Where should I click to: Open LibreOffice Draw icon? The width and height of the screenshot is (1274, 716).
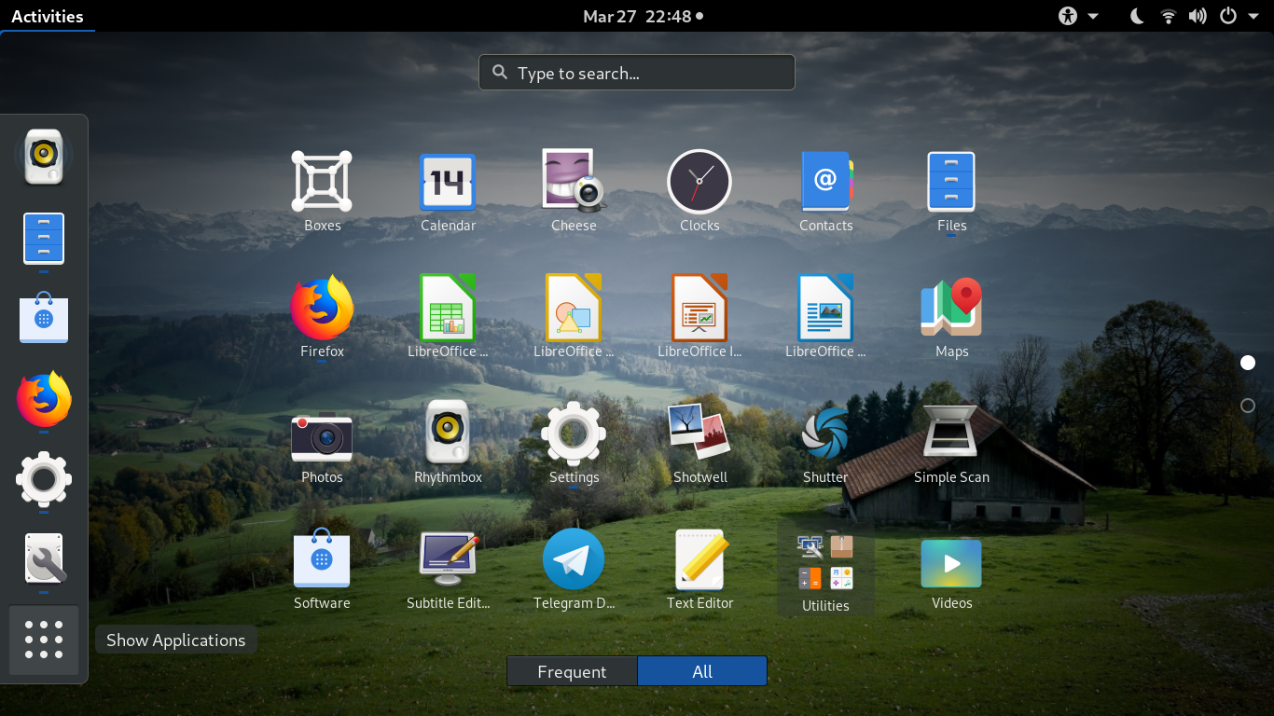click(574, 308)
